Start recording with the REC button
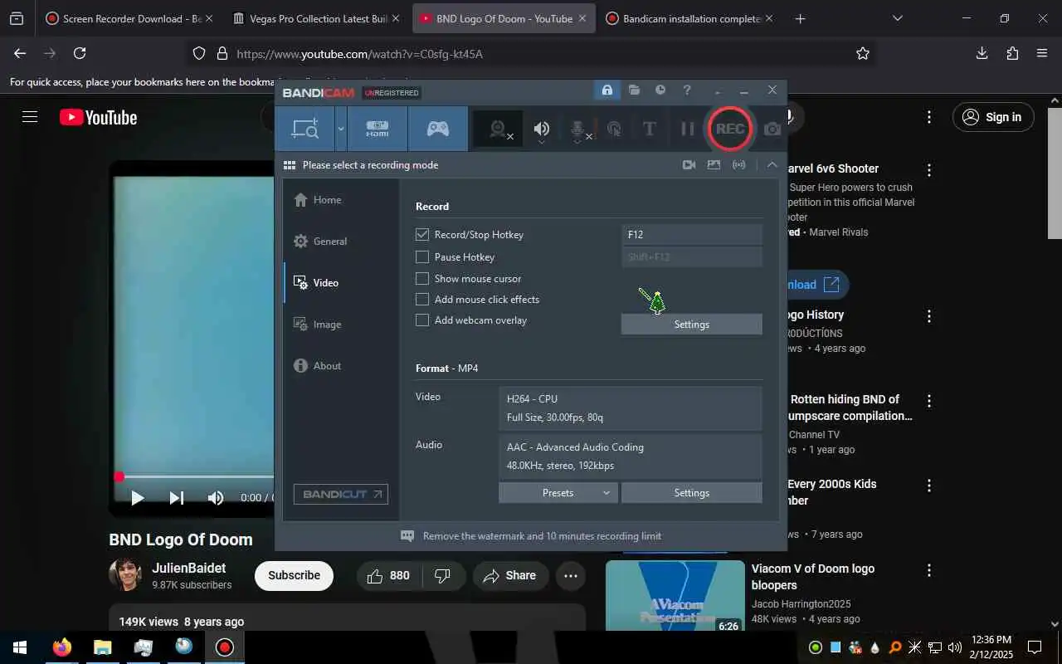The image size is (1062, 664). pyautogui.click(x=730, y=129)
